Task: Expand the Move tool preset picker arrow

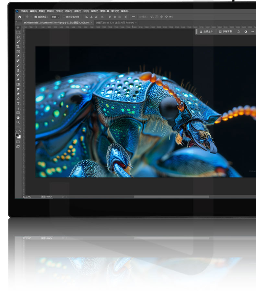Action: point(31,17)
